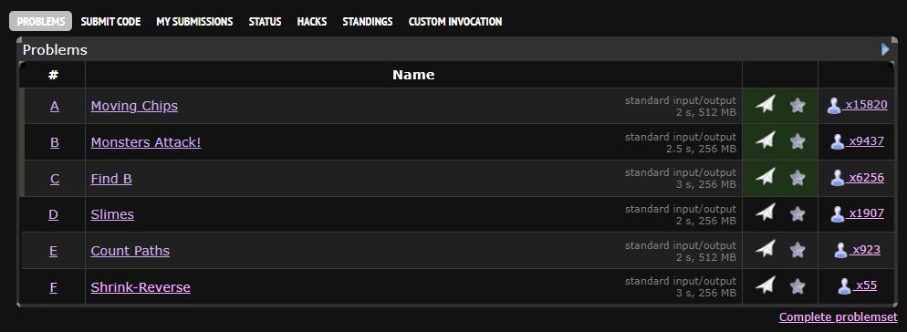Viewport: 907px width, 332px height.
Task: Click user icon beside x15820 count
Action: click(833, 106)
